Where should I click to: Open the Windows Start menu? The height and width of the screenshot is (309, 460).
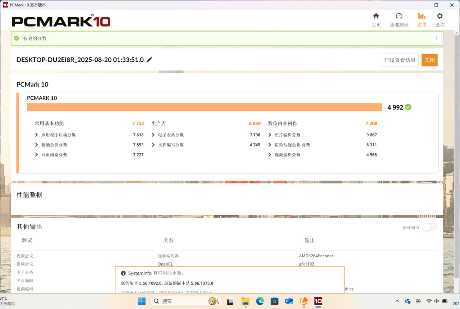click(142, 301)
